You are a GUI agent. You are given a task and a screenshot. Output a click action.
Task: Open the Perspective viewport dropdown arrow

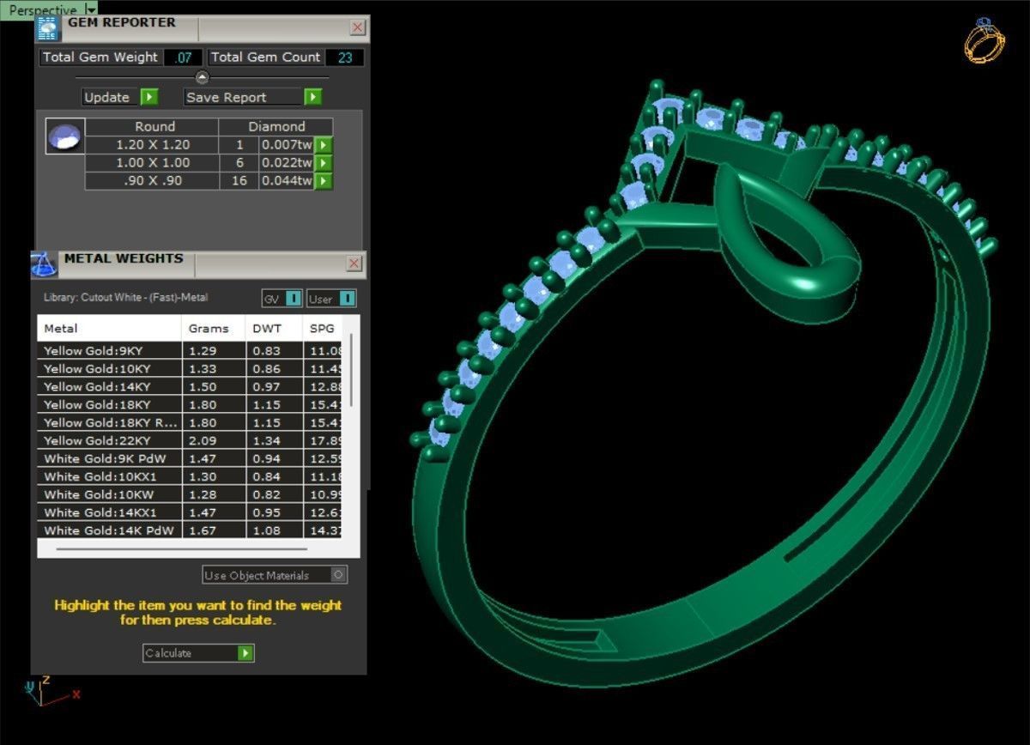pyautogui.click(x=91, y=9)
